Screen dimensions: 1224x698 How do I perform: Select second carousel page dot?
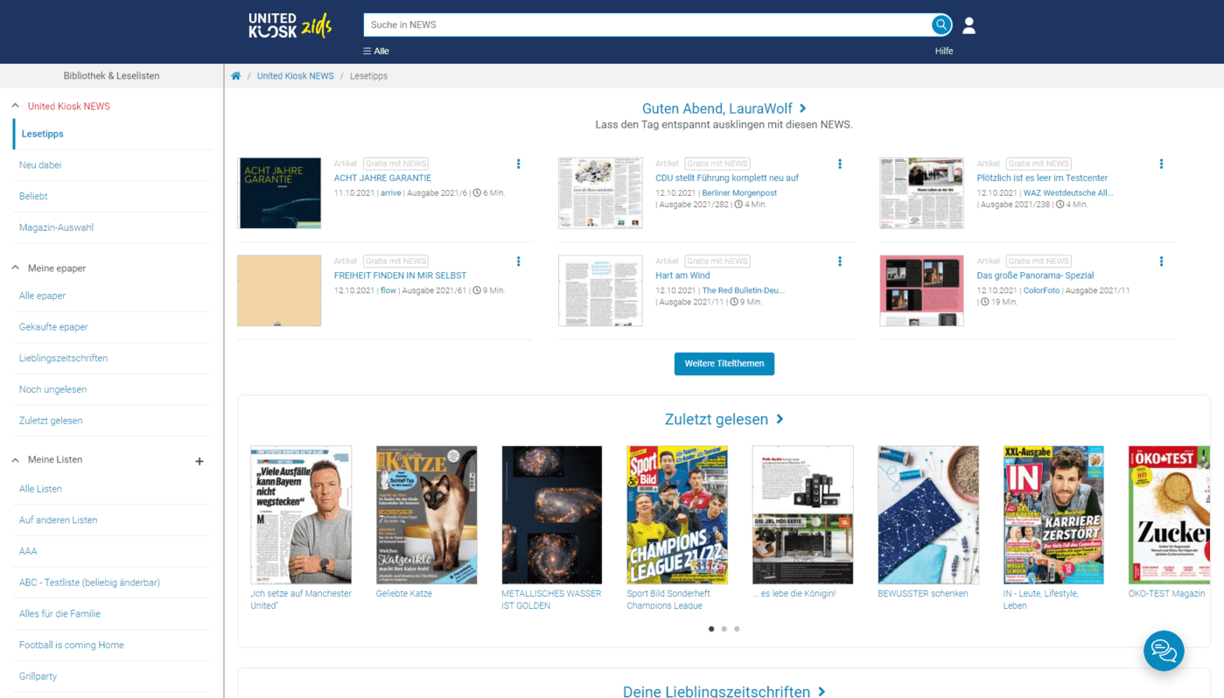tap(724, 629)
